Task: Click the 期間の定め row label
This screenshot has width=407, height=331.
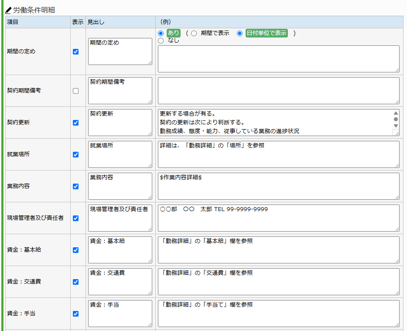Action: [21, 51]
